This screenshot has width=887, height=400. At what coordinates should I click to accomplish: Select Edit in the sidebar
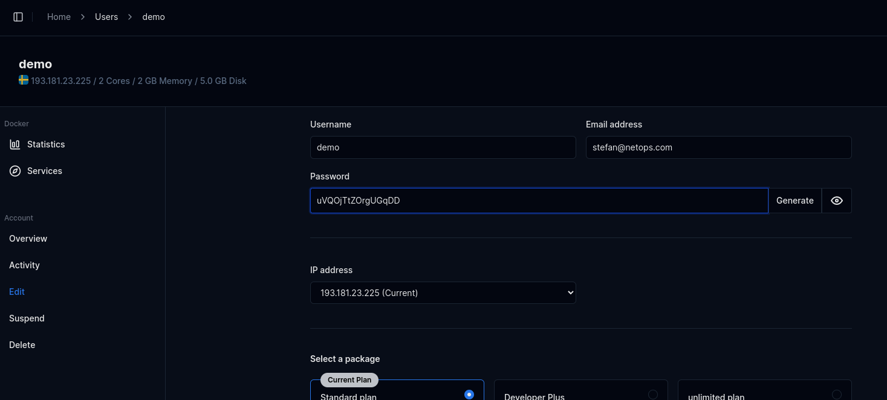point(17,292)
